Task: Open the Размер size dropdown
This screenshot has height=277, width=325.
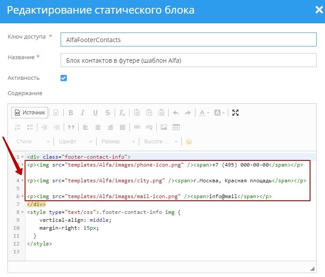Action: [117, 142]
